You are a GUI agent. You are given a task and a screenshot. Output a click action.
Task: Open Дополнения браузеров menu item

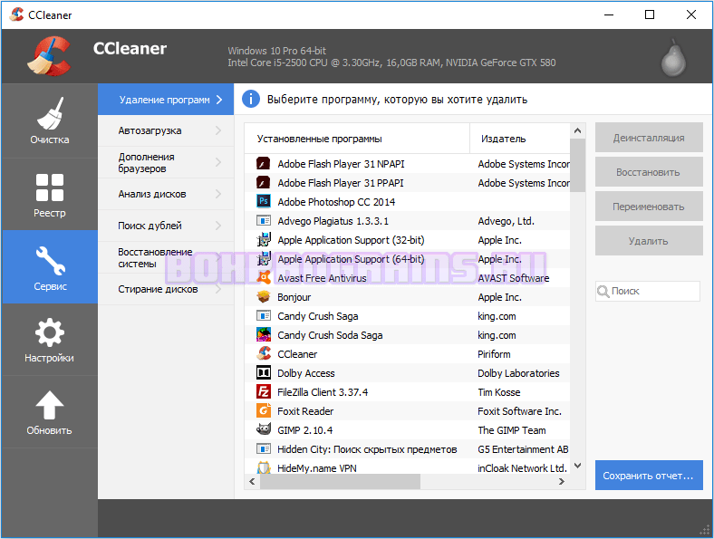(166, 162)
